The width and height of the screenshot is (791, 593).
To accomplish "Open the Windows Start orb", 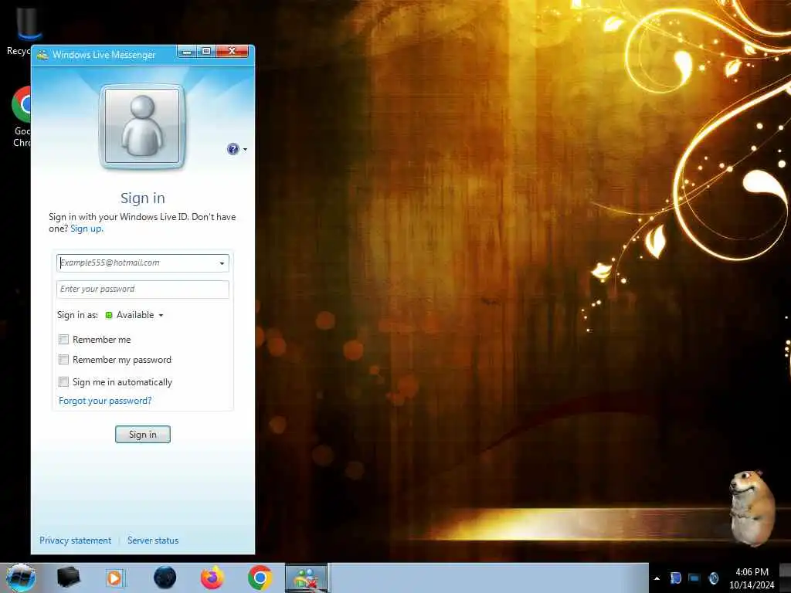I will click(x=21, y=578).
